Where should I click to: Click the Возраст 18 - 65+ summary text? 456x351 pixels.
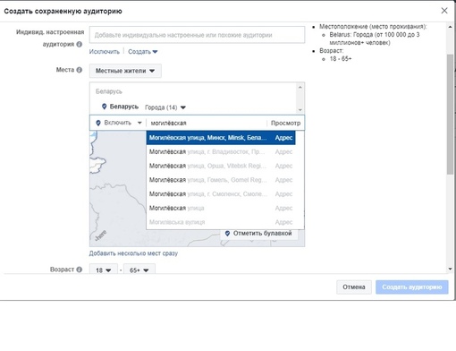pos(341,59)
